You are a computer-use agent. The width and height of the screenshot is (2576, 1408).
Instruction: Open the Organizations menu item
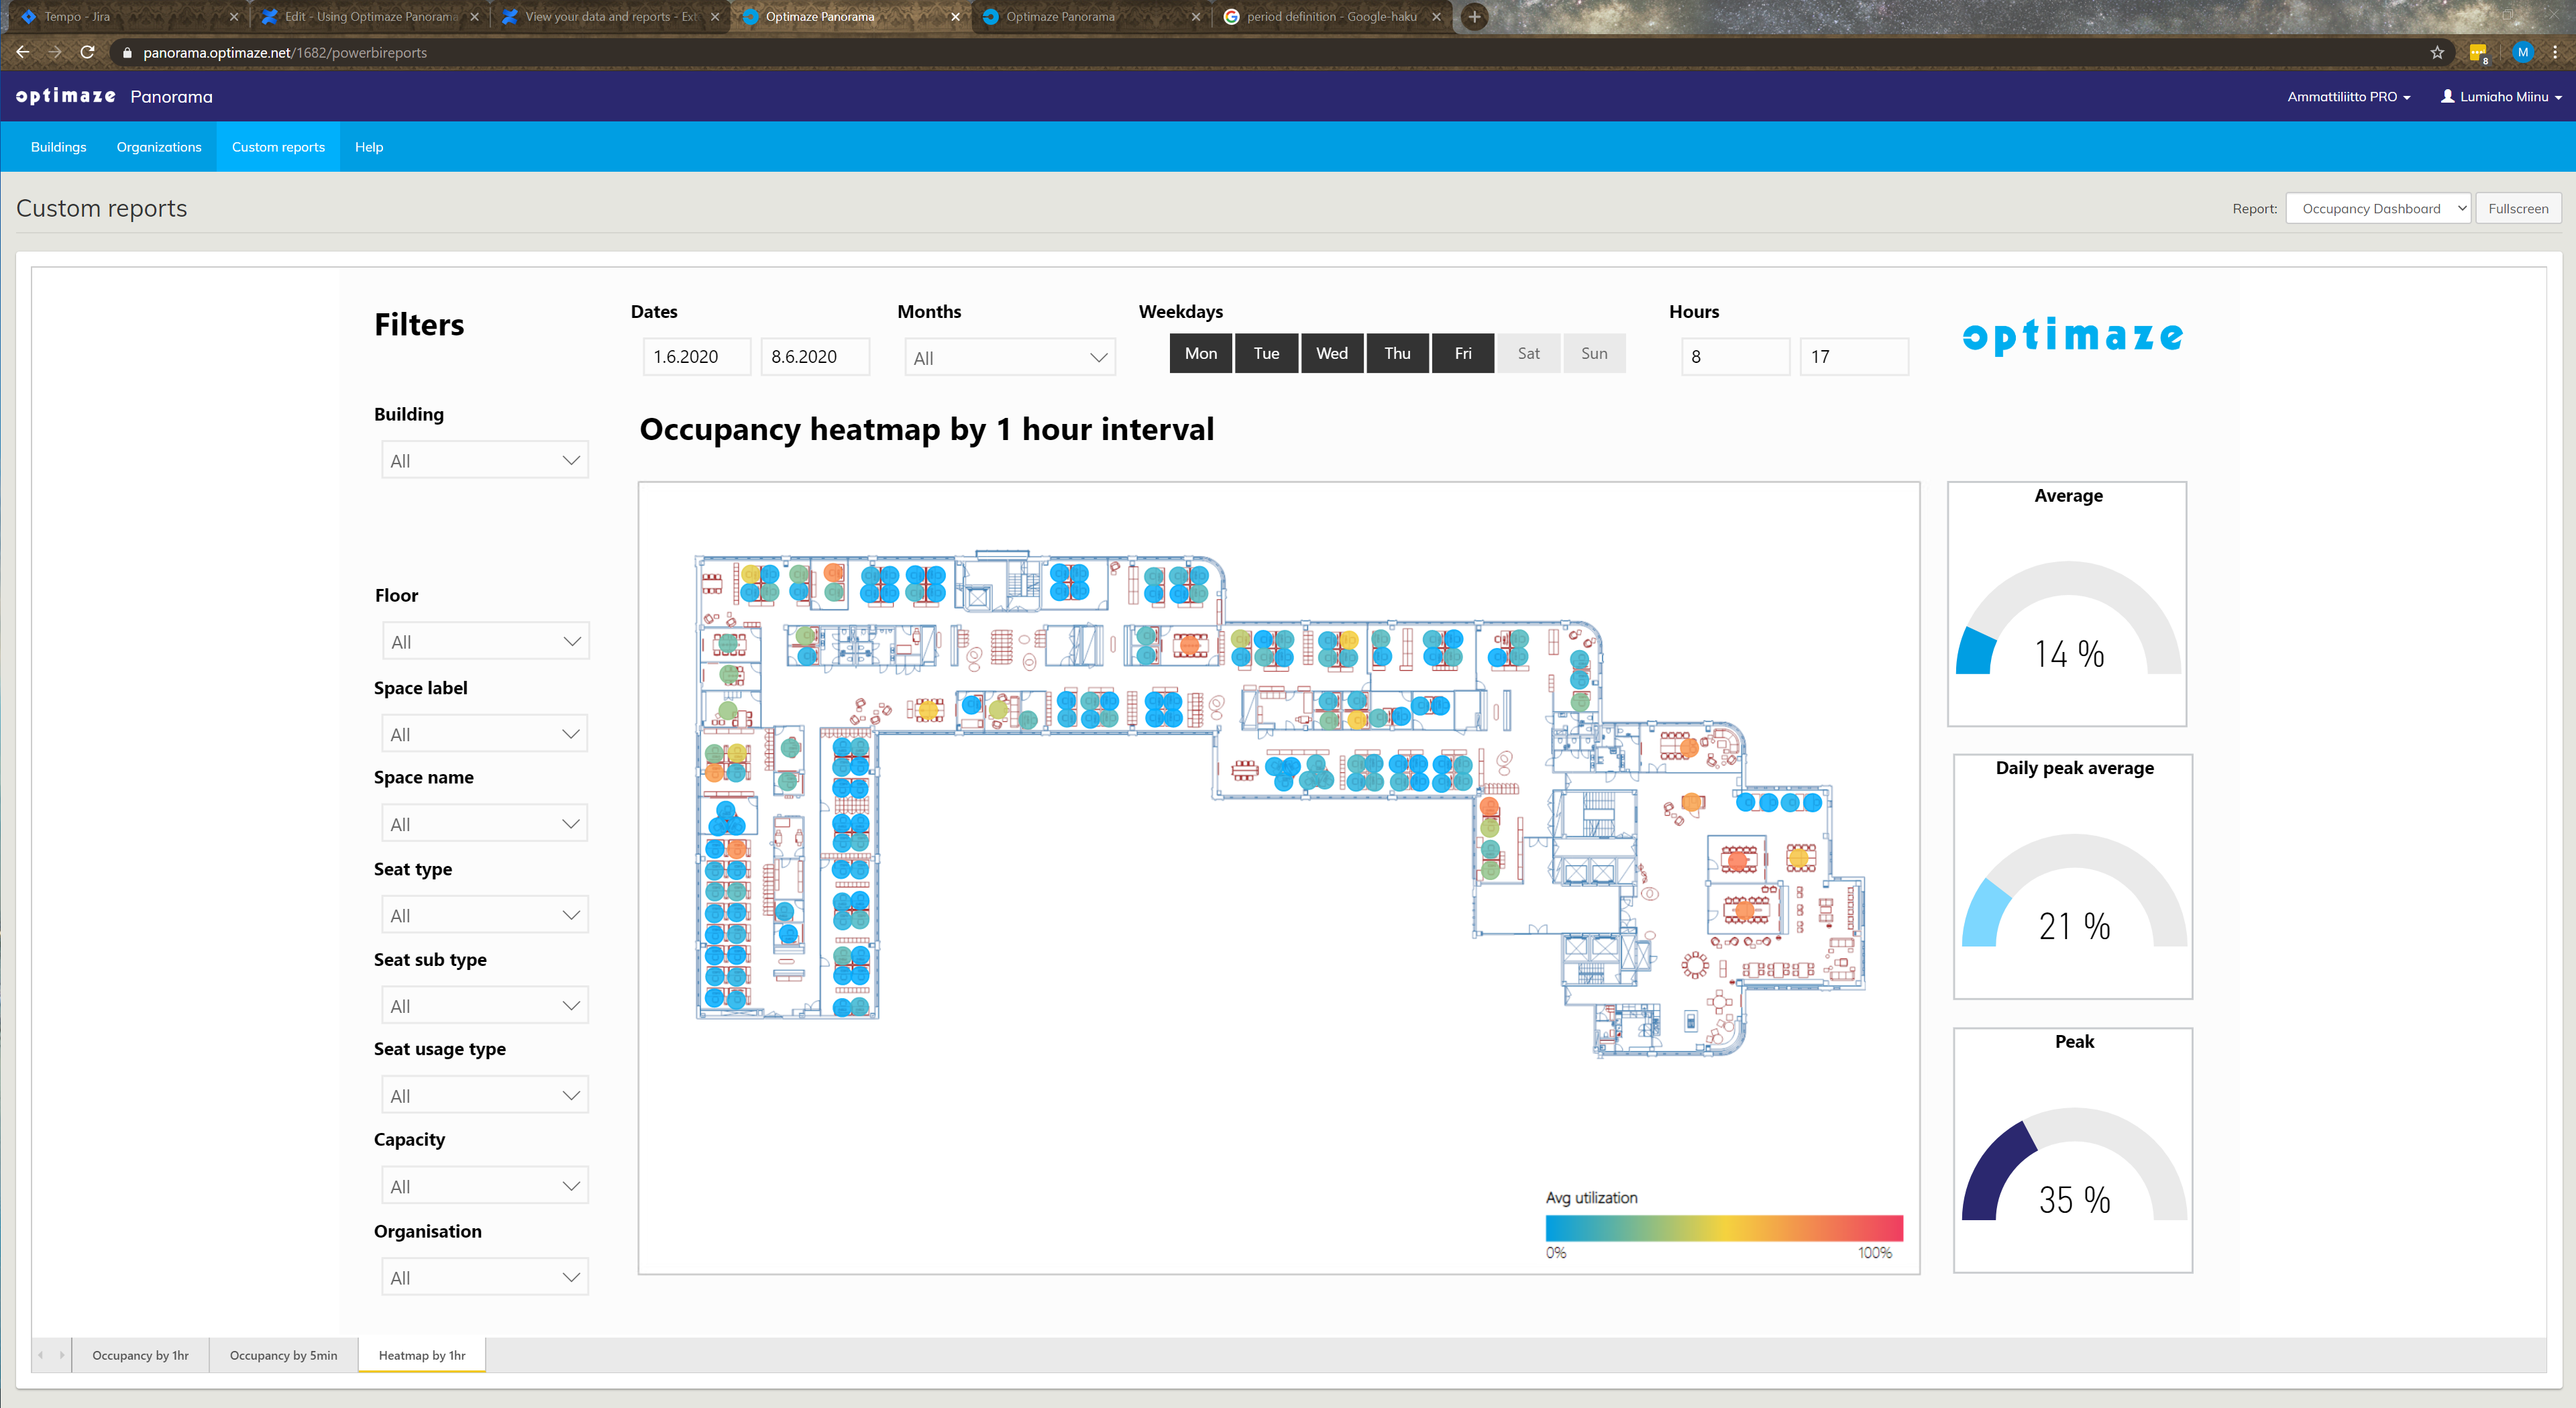[x=158, y=147]
